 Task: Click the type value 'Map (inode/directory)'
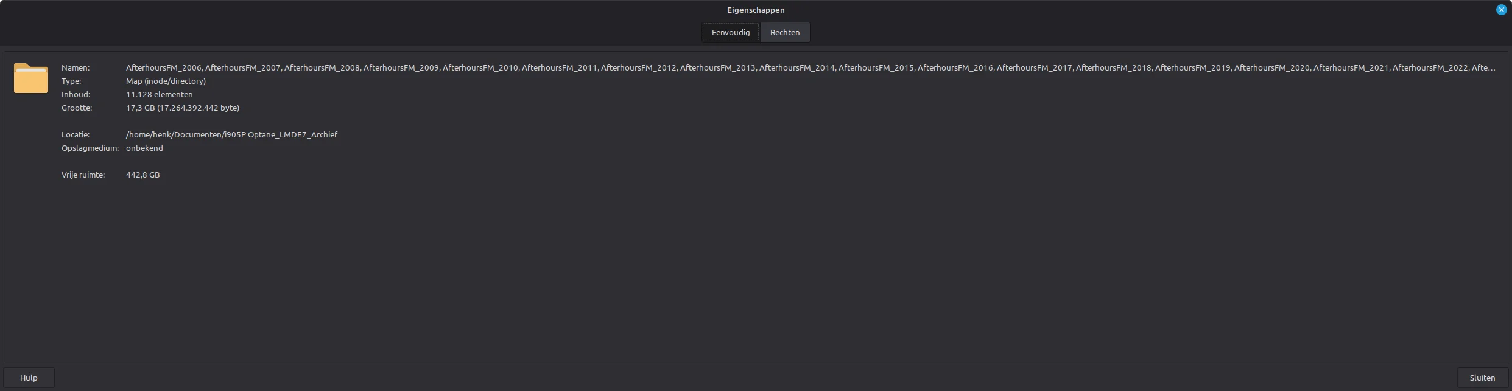pos(166,81)
